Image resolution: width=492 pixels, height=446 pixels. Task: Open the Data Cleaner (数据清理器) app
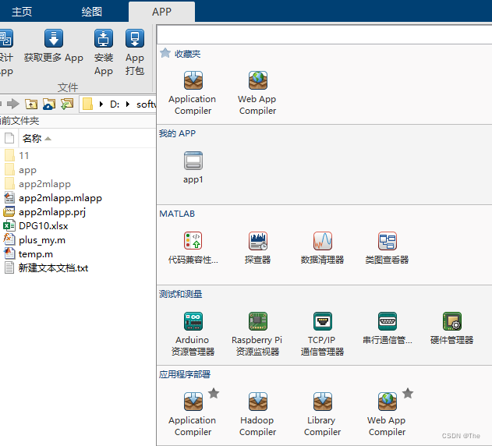(322, 248)
